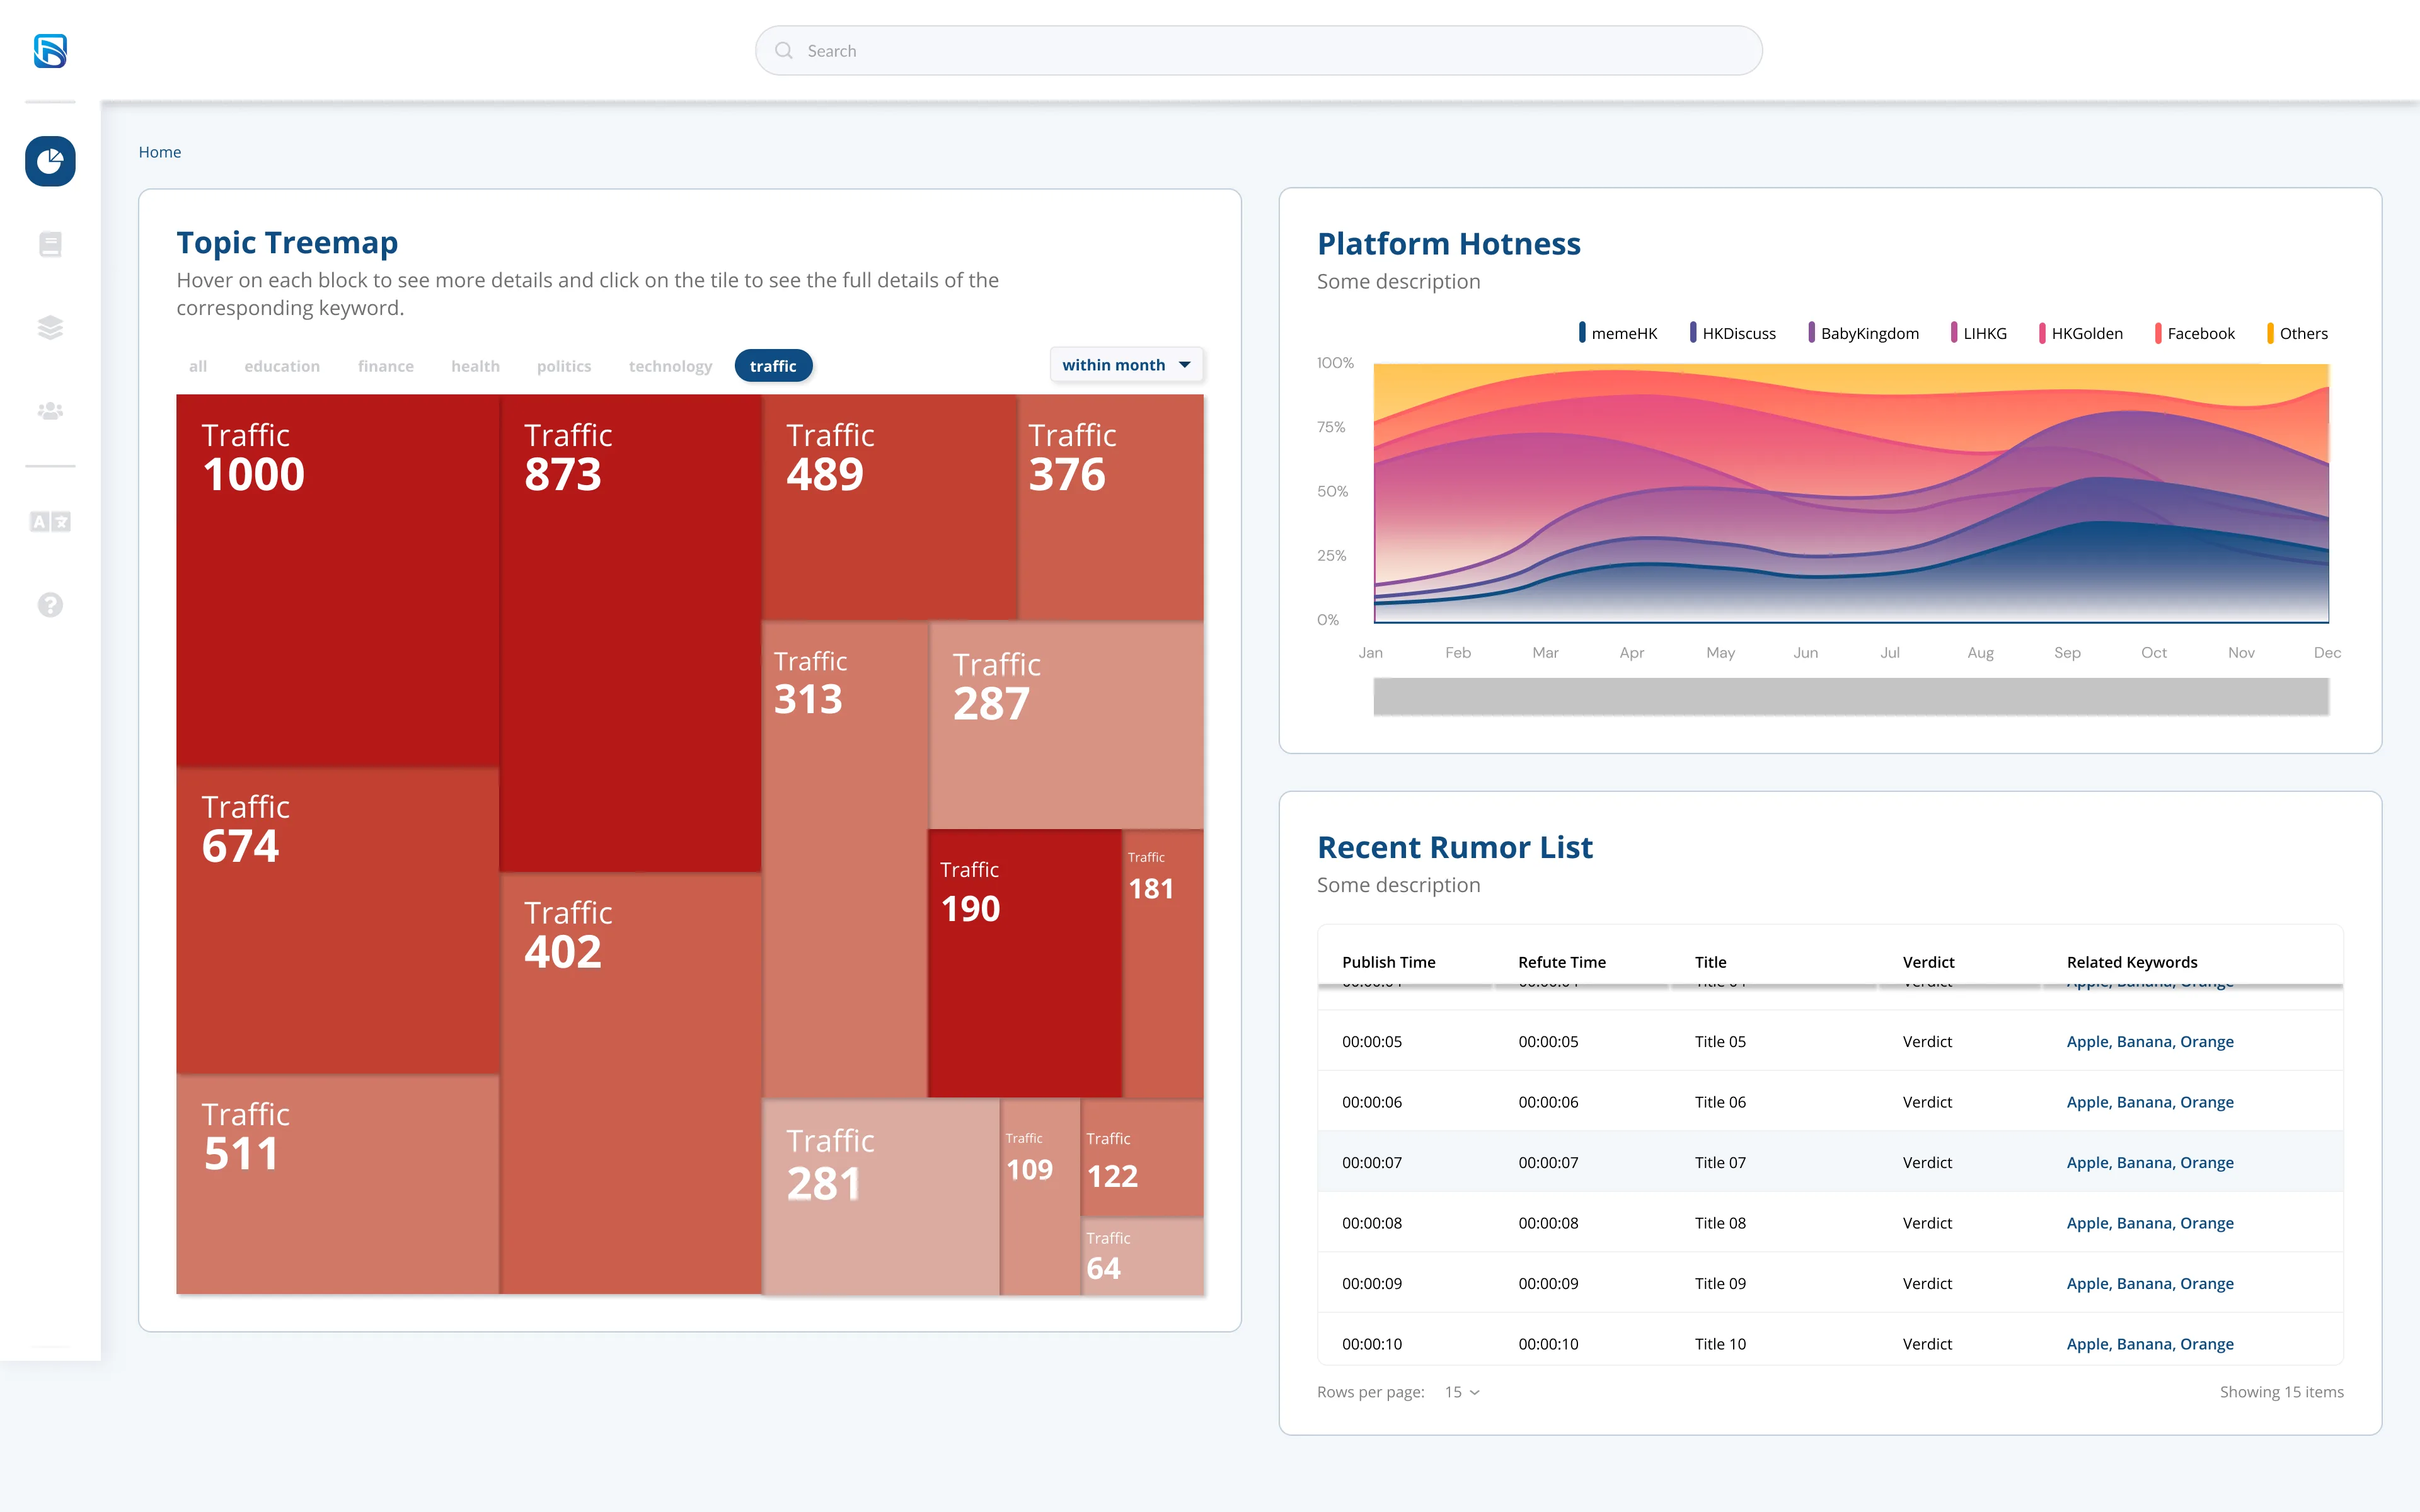This screenshot has width=2420, height=1512.
Task: Open the Traffic 181 treemap tile
Action: tap(1163, 963)
